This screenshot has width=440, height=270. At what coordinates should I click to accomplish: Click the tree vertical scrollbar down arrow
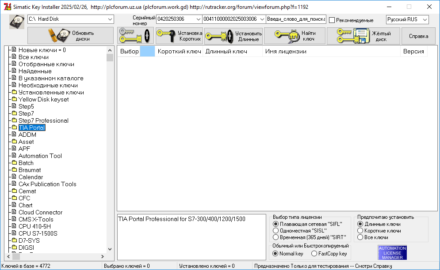110,249
